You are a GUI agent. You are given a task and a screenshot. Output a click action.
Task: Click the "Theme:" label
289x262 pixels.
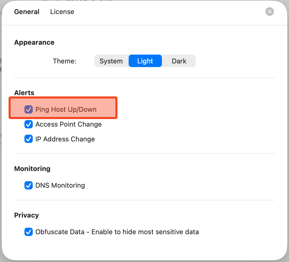tap(64, 61)
